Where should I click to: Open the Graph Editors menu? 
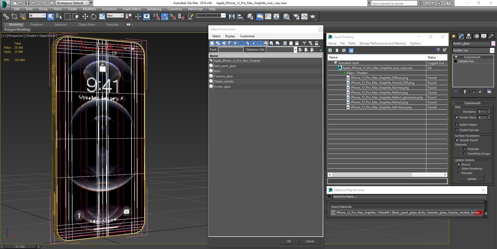click(132, 9)
